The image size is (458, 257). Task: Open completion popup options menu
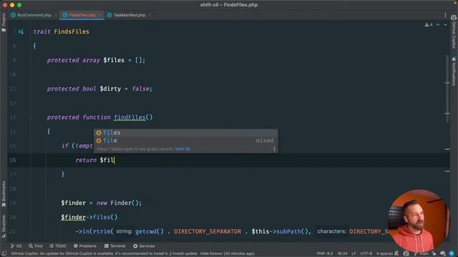(274, 149)
